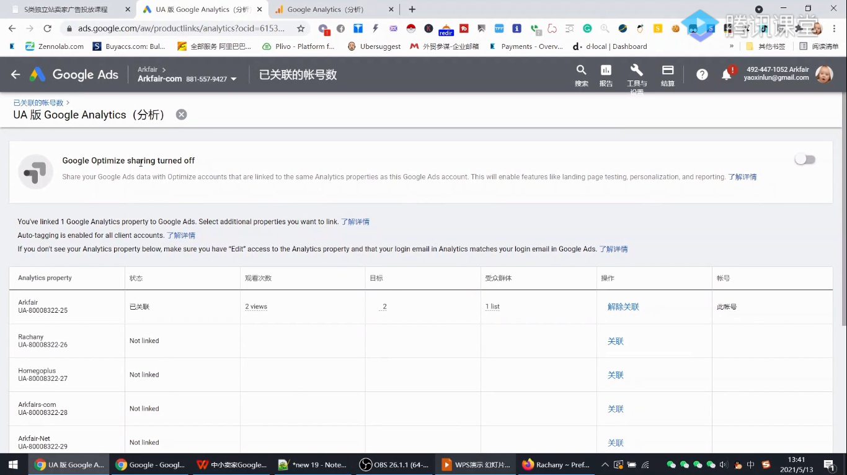Close the UA Google Analytics panel with X icon
This screenshot has height=475, width=847.
coord(181,115)
